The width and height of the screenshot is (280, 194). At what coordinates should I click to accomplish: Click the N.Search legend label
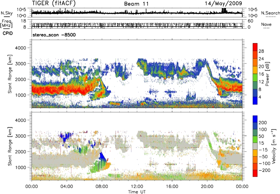[x=270, y=13]
